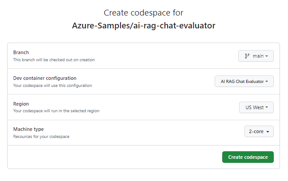Click 'Your codespace will use this configuration' text
The width and height of the screenshot is (288, 181).
(52, 85)
